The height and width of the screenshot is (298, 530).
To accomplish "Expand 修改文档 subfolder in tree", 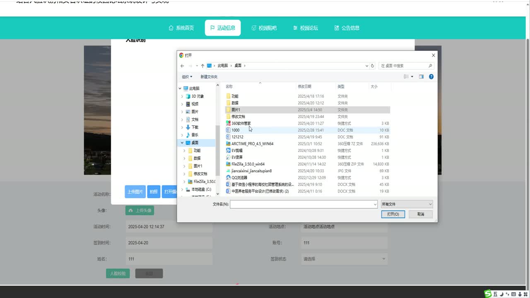I will [x=185, y=174].
